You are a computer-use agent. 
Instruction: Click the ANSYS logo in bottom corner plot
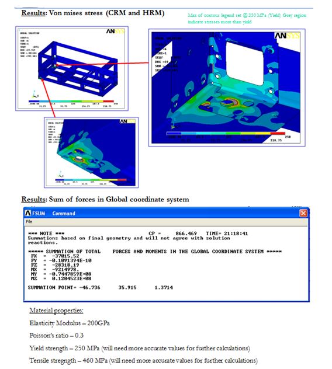click(x=127, y=121)
